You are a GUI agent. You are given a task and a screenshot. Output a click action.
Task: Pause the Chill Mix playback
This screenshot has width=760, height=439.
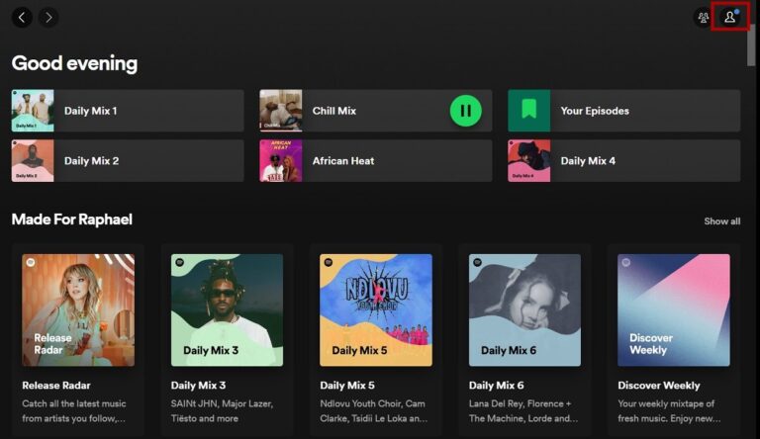coord(465,111)
